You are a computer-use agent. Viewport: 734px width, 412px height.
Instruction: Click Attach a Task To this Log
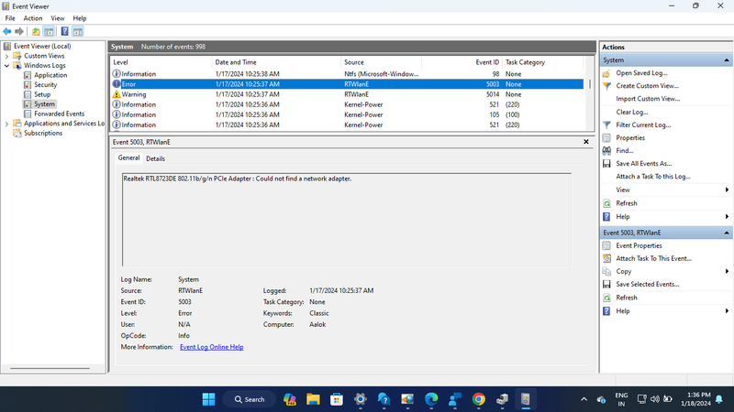tap(653, 177)
